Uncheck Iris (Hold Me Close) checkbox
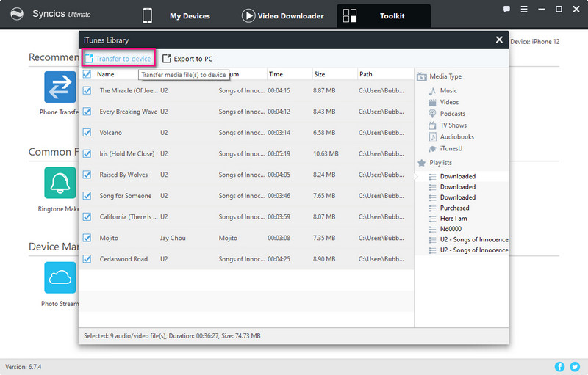This screenshot has height=375, width=588. point(87,153)
